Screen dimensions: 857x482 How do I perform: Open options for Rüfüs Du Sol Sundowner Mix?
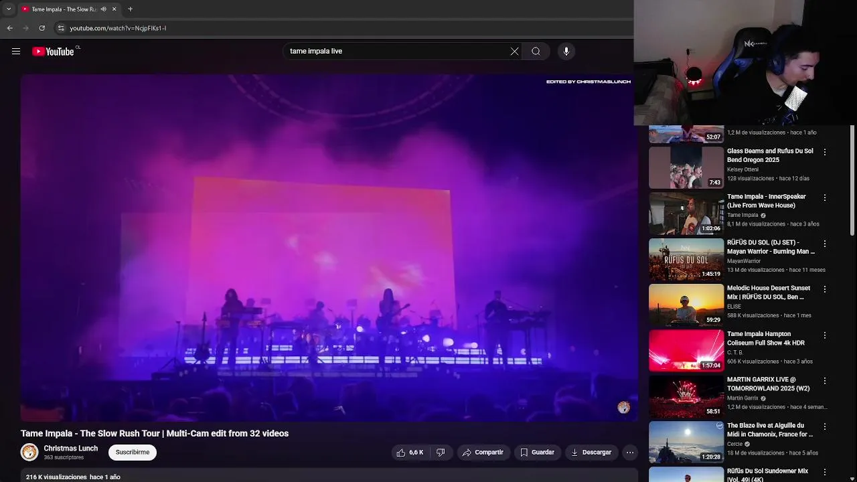[825, 472]
